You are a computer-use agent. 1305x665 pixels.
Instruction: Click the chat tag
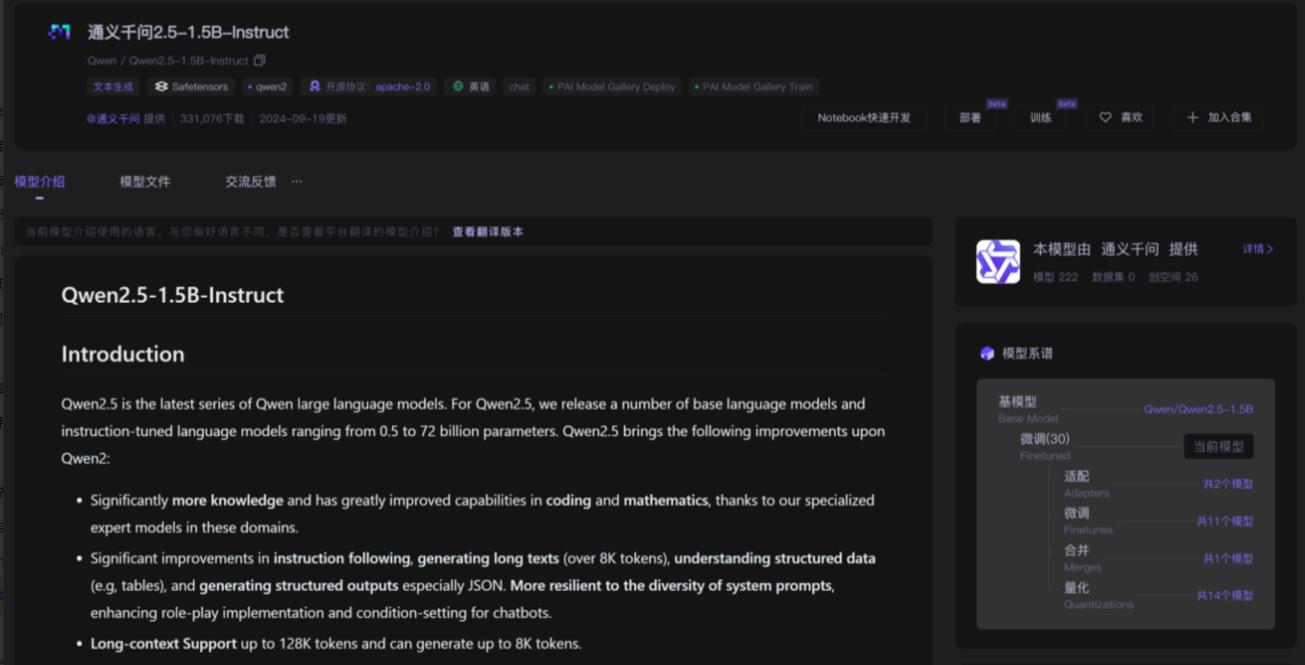[x=519, y=86]
